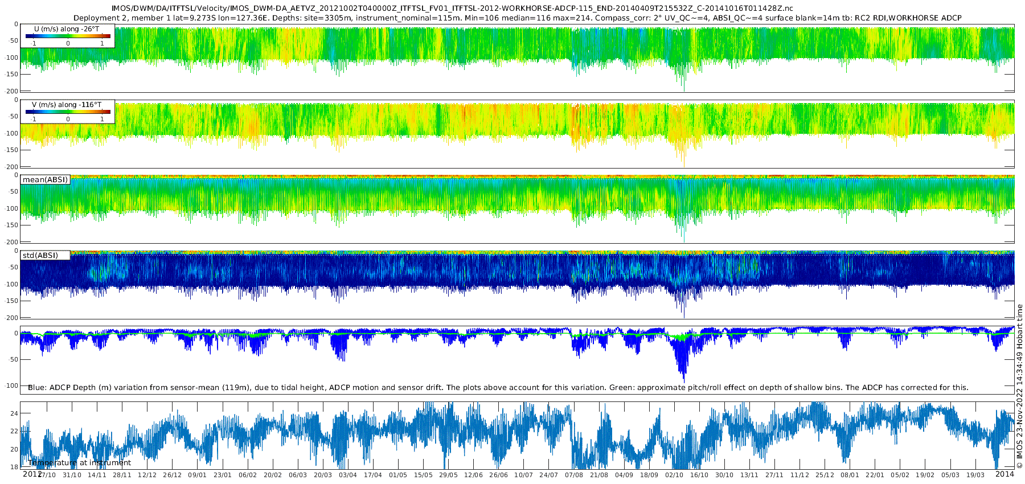Image resolution: width=1025 pixels, height=484 pixels.
Task: Click the '06/03' date tick label
Action: point(297,475)
